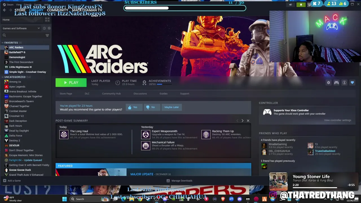The height and width of the screenshot is (203, 361).
Task: Click the Among Us game icon
Action: tap(6, 82)
